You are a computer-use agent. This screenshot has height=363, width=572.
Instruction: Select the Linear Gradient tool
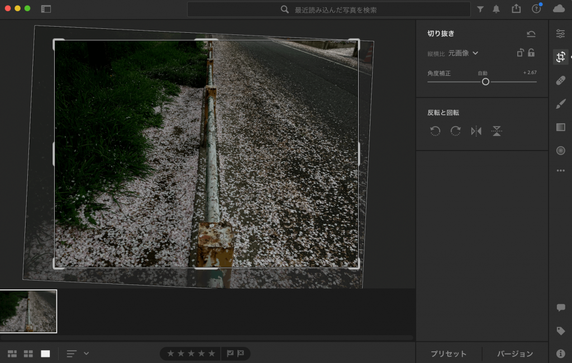tap(561, 127)
